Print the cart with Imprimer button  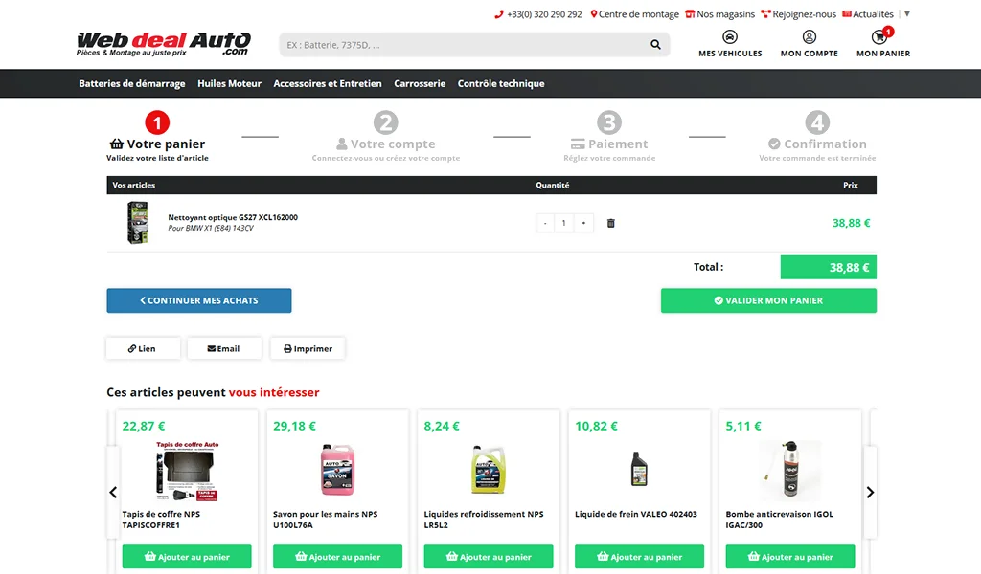click(308, 349)
